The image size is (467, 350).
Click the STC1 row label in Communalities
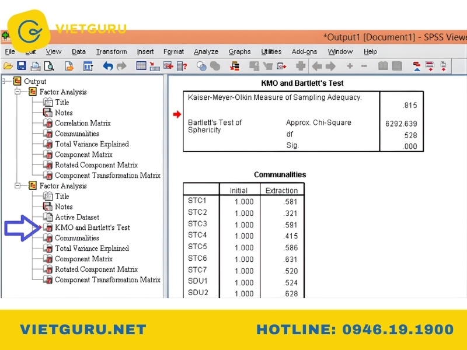tap(197, 201)
